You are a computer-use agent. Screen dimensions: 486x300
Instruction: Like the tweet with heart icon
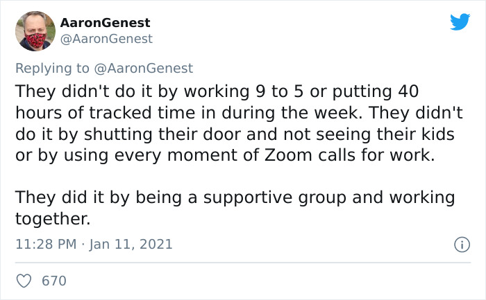[23, 281]
